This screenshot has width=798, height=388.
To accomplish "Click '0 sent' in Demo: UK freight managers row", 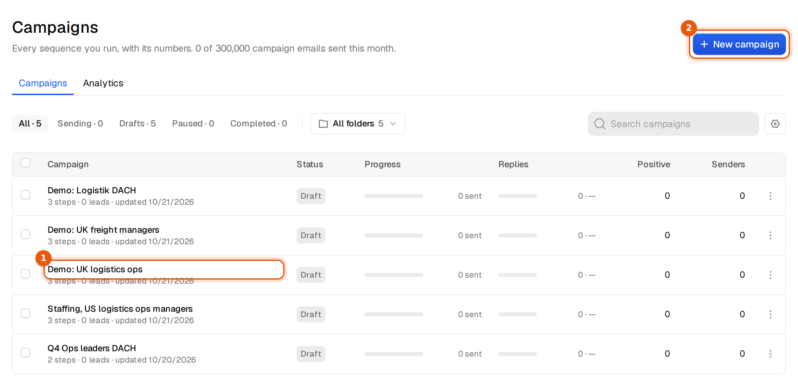I will click(x=470, y=235).
